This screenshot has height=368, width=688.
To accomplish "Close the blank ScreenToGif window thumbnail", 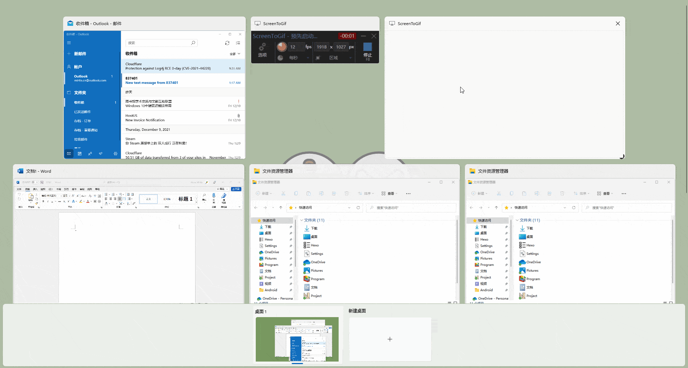I will click(618, 24).
